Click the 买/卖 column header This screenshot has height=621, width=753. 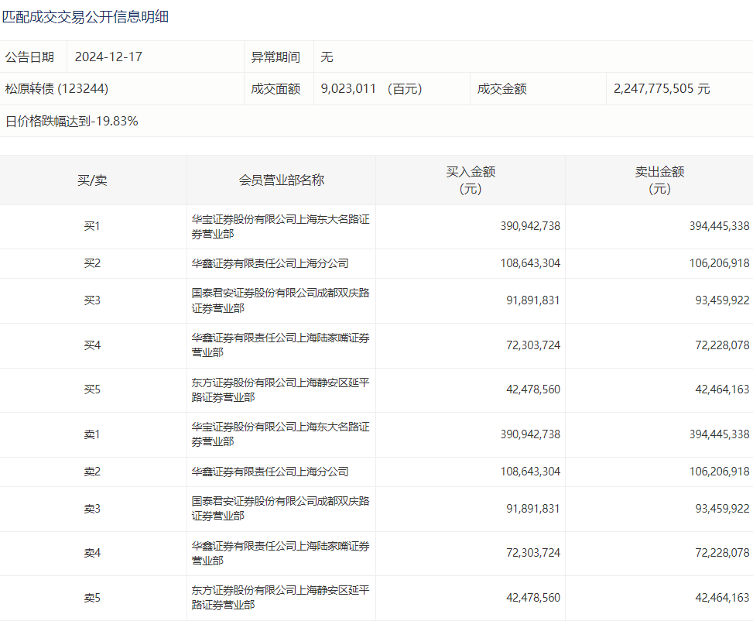coord(92,180)
